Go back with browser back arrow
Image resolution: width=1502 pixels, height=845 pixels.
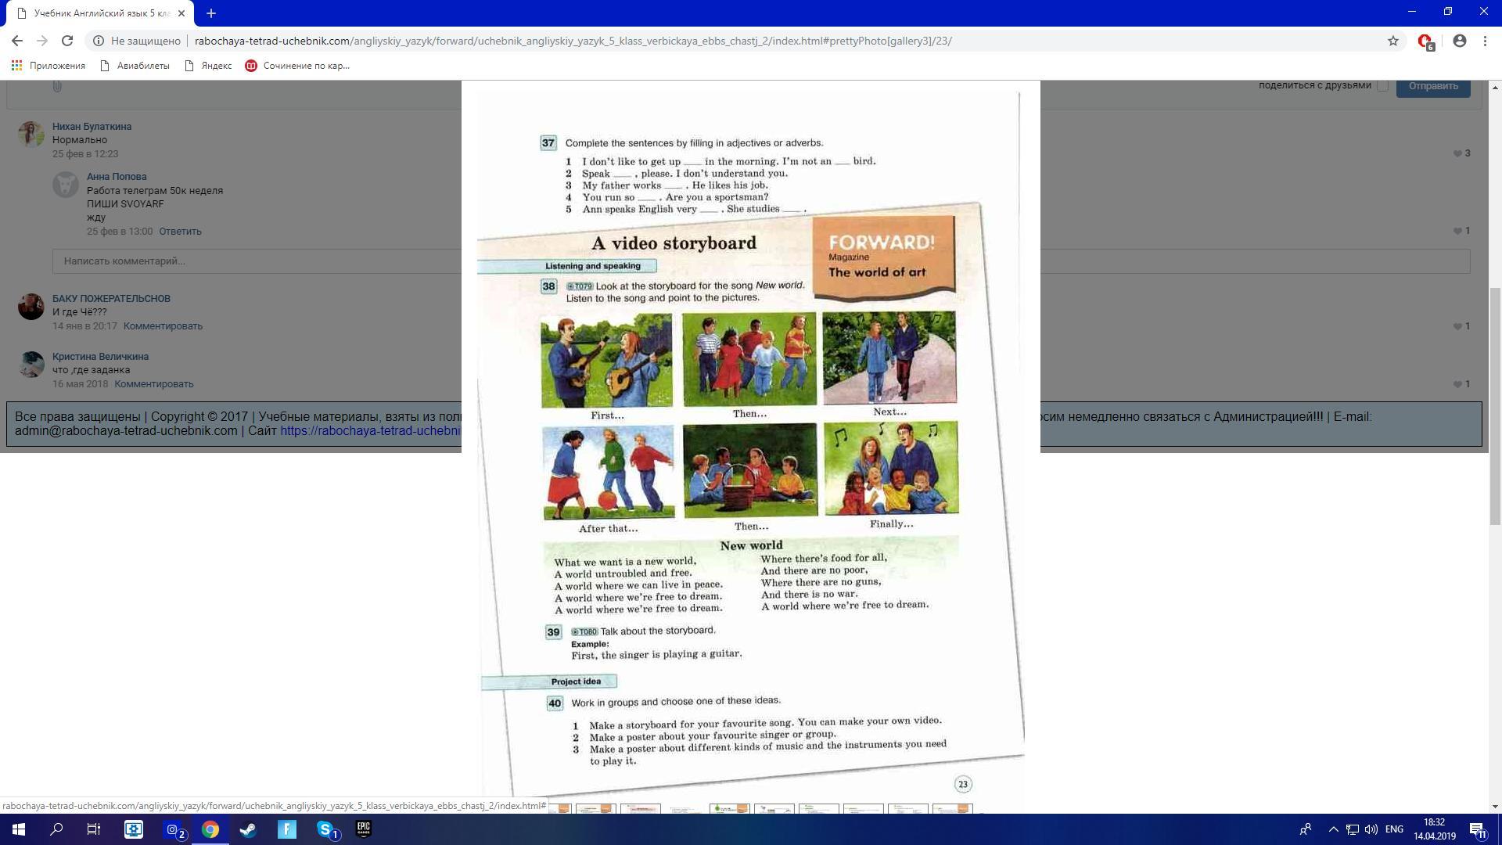17,41
